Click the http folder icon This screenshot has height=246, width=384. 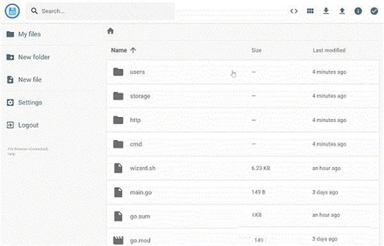118,120
